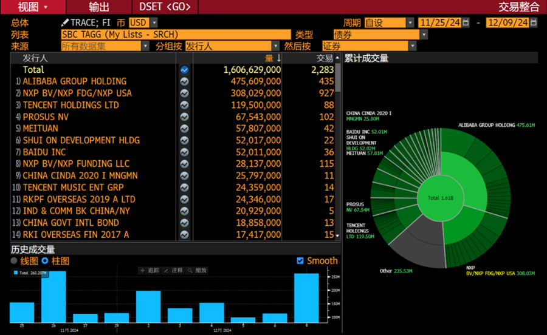Toggle chart icon for IND & COMM BK CHINA/NY

[x=184, y=211]
